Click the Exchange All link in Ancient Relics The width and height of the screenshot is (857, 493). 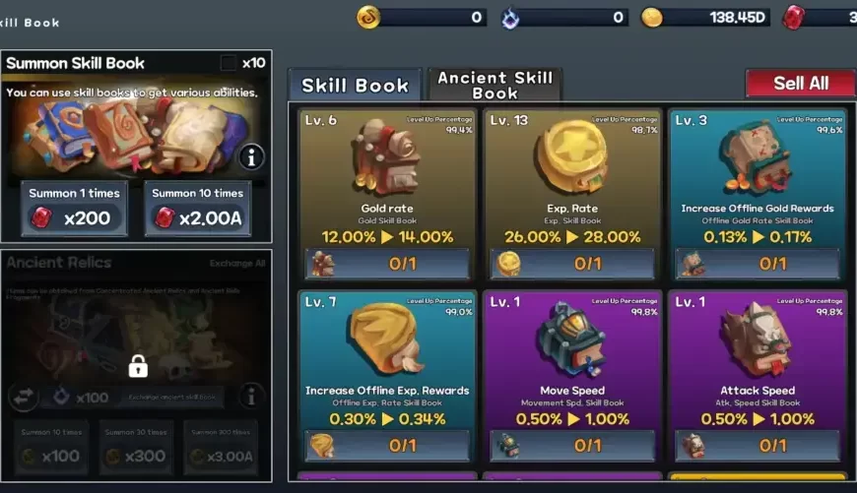coord(237,263)
